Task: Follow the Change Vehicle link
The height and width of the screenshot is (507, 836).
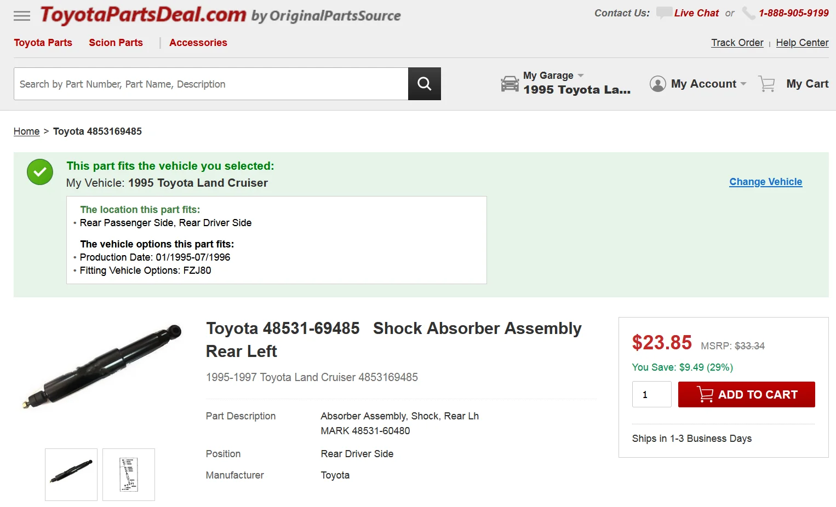Action: pyautogui.click(x=765, y=182)
